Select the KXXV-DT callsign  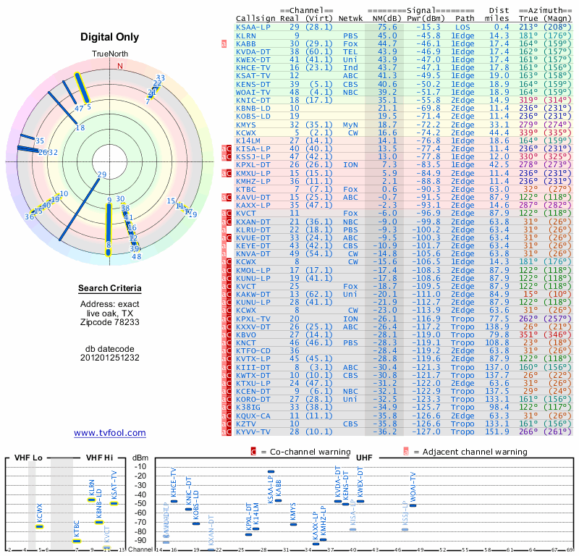coord(253,327)
